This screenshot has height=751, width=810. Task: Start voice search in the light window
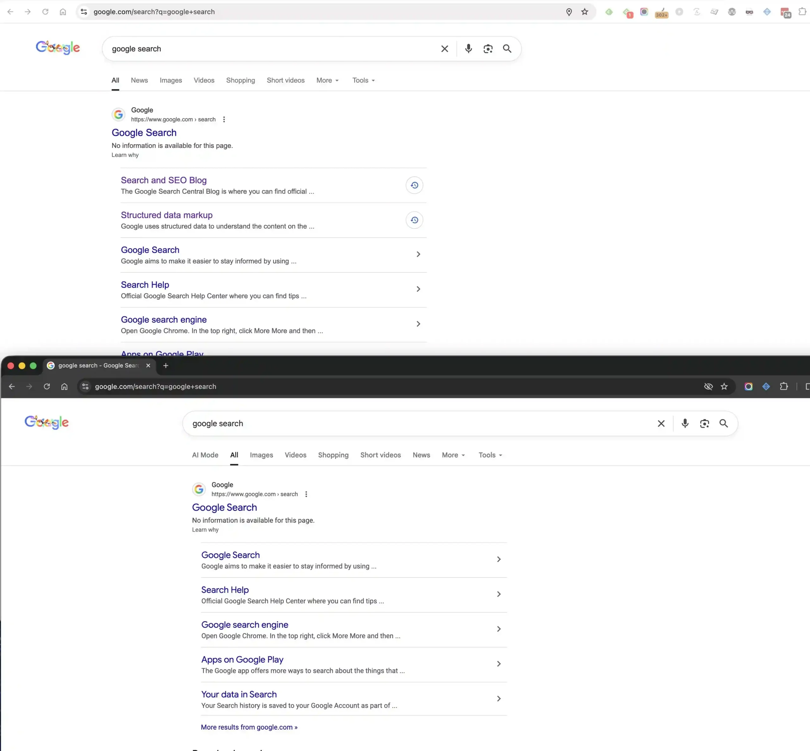pyautogui.click(x=468, y=49)
